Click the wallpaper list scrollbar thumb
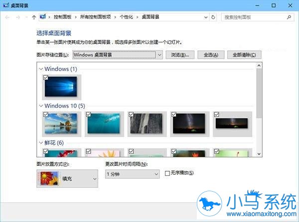This screenshot has width=299, height=222. [x=259, y=93]
